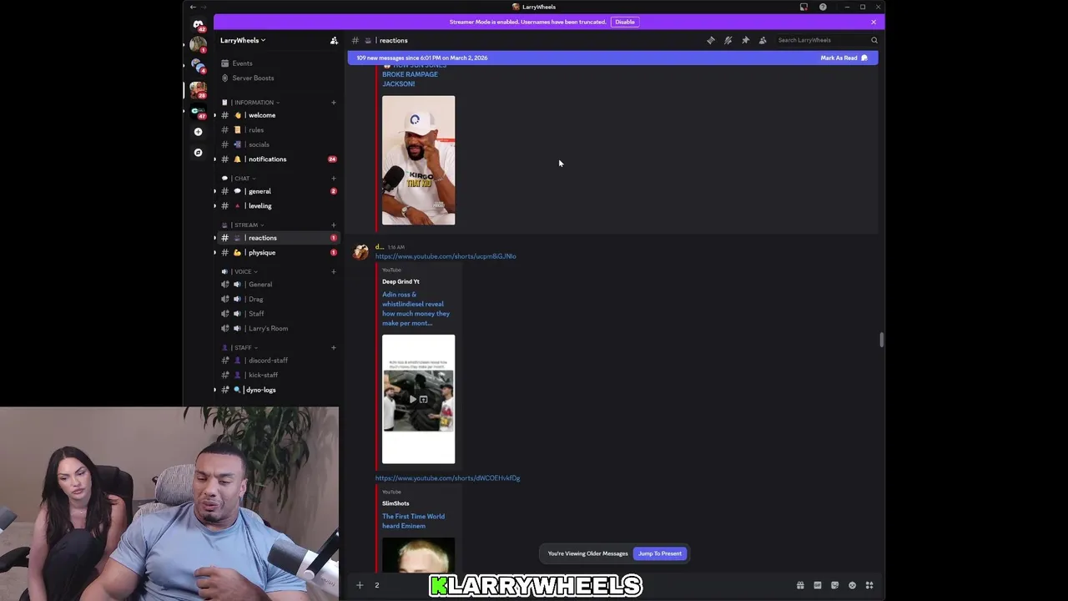Open the sticker picker icon
Screen dimensions: 1068x601
pos(834,585)
